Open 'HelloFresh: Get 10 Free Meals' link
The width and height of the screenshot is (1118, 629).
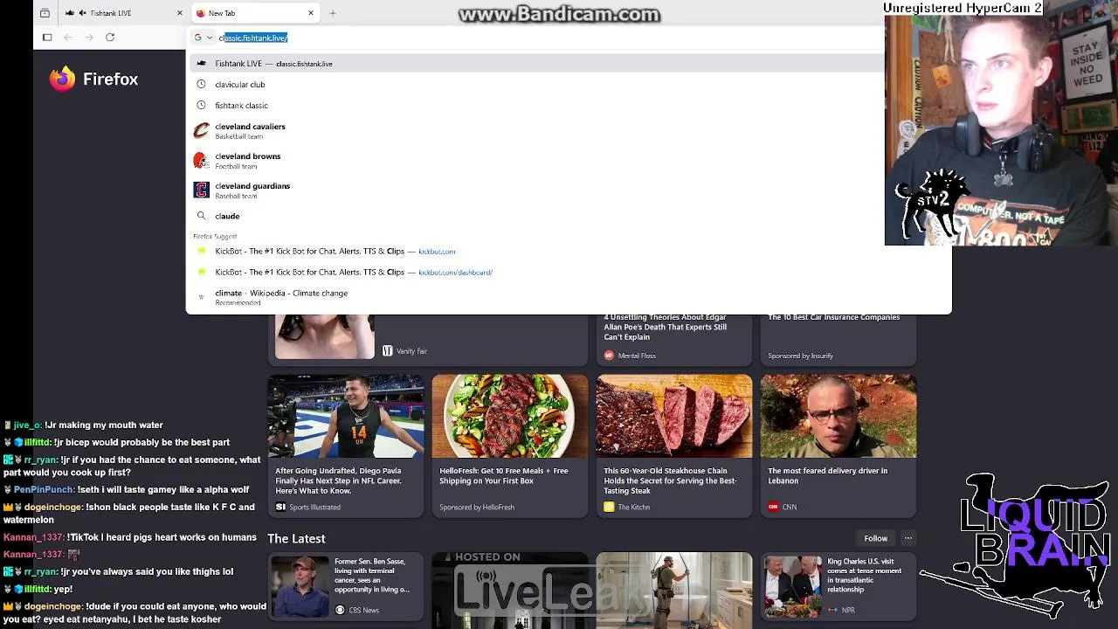[x=504, y=476]
